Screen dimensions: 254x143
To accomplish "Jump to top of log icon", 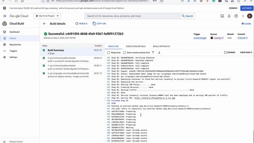I will (x=153, y=52).
